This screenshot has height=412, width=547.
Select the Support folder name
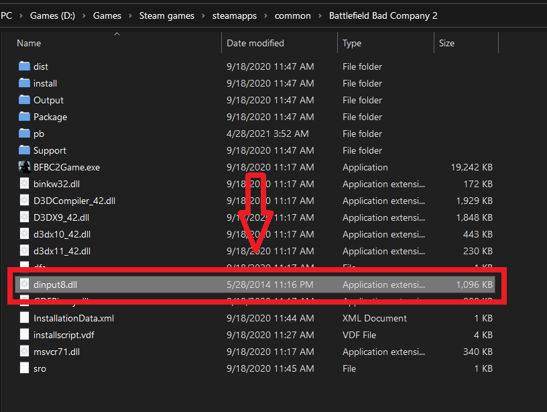pos(50,150)
